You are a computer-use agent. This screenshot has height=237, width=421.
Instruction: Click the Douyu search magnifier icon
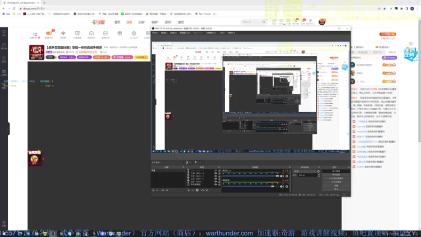point(264,22)
